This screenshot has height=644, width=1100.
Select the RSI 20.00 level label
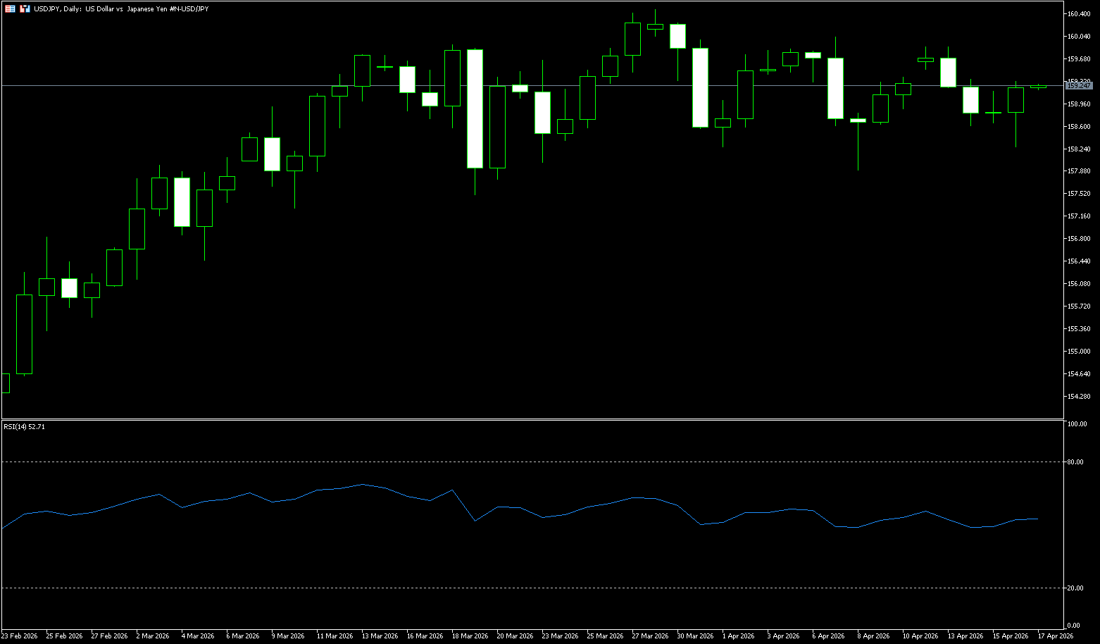pyautogui.click(x=1075, y=588)
